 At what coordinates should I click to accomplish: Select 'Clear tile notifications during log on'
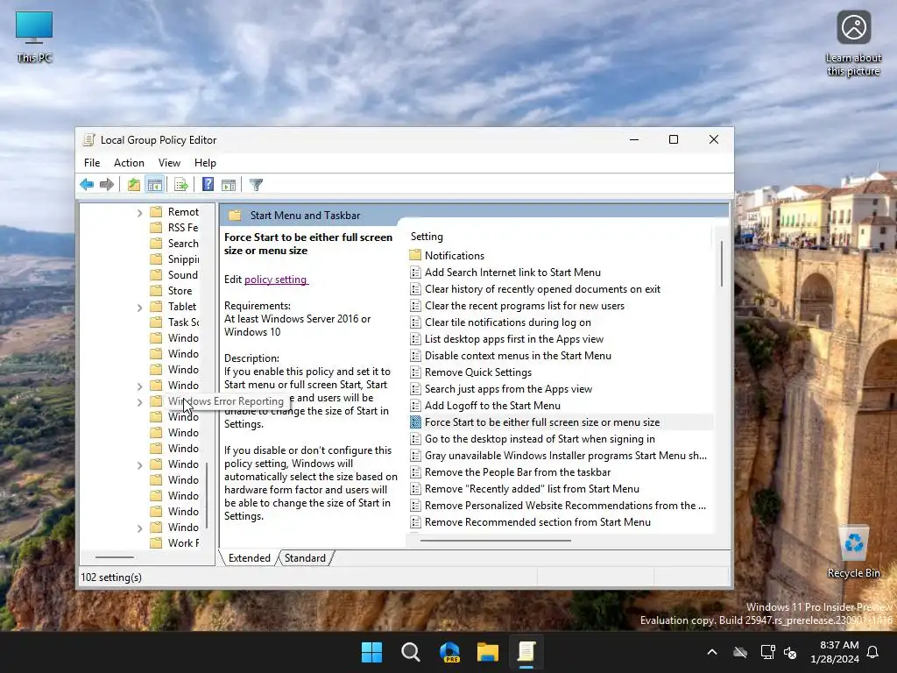tap(508, 322)
